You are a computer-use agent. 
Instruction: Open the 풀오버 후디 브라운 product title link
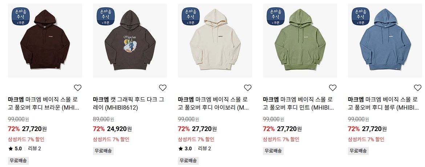[x=44, y=103]
